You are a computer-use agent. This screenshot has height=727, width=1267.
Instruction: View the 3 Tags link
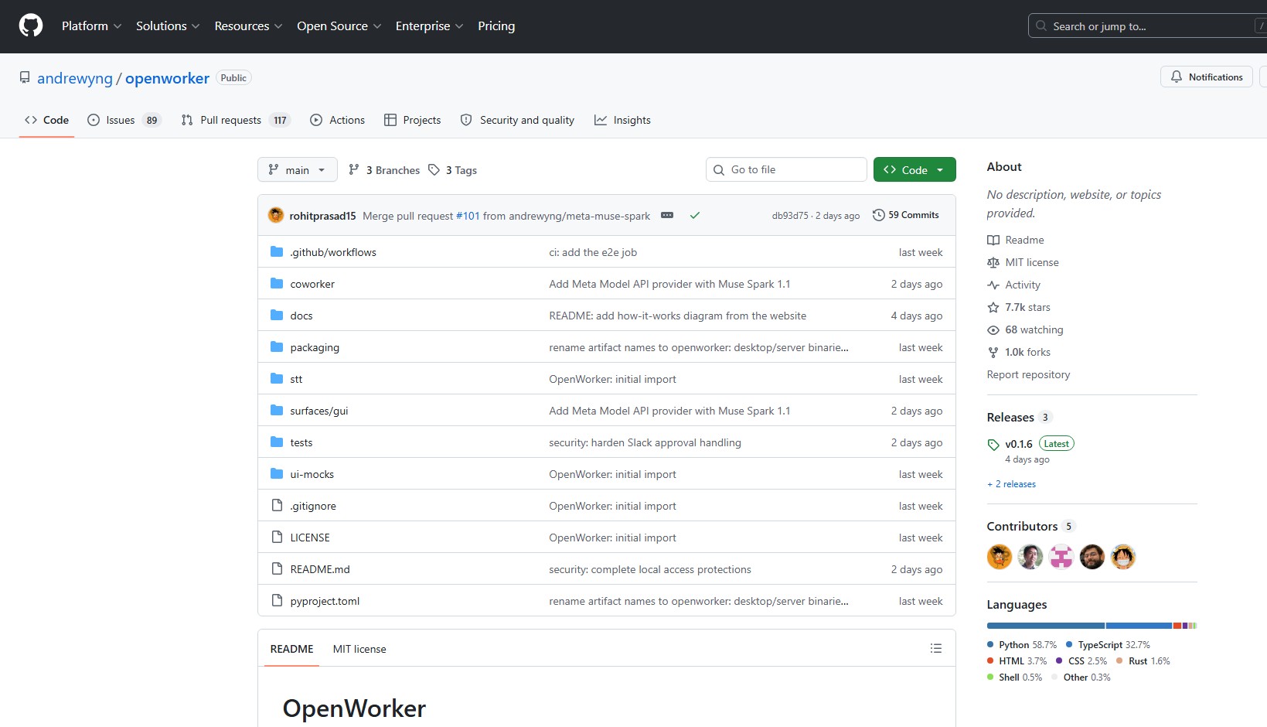click(x=453, y=170)
